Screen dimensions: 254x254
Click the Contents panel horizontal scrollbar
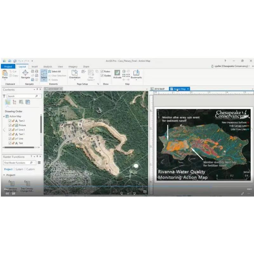(19, 147)
